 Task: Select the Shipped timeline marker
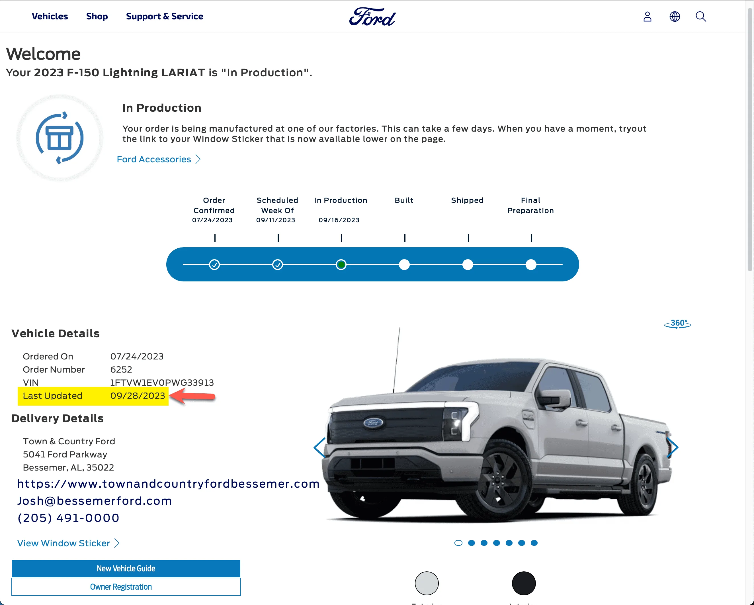[468, 265]
